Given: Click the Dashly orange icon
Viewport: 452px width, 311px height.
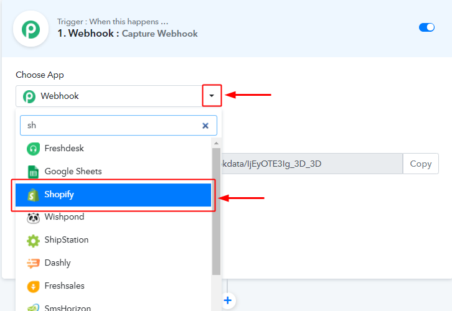Looking at the screenshot, I should tap(33, 263).
